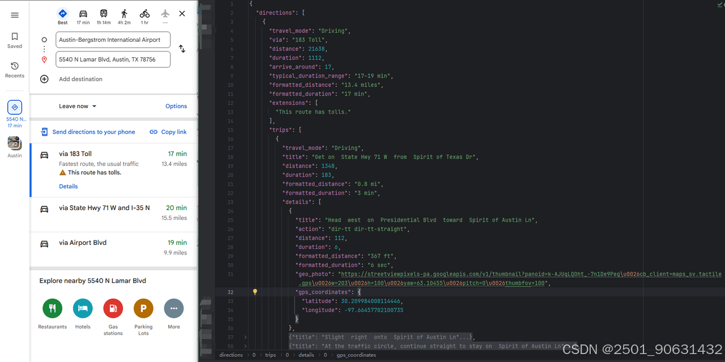Viewport: 725px width, 362px height.
Task: Close the directions panel
Action: pos(182,14)
